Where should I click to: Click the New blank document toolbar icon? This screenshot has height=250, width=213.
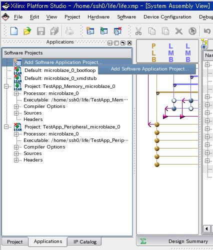coord(14,31)
